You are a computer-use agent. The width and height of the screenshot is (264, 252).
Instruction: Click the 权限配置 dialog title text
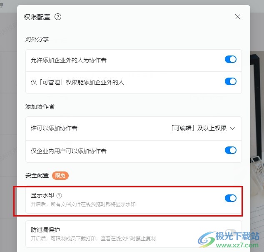click(x=37, y=17)
